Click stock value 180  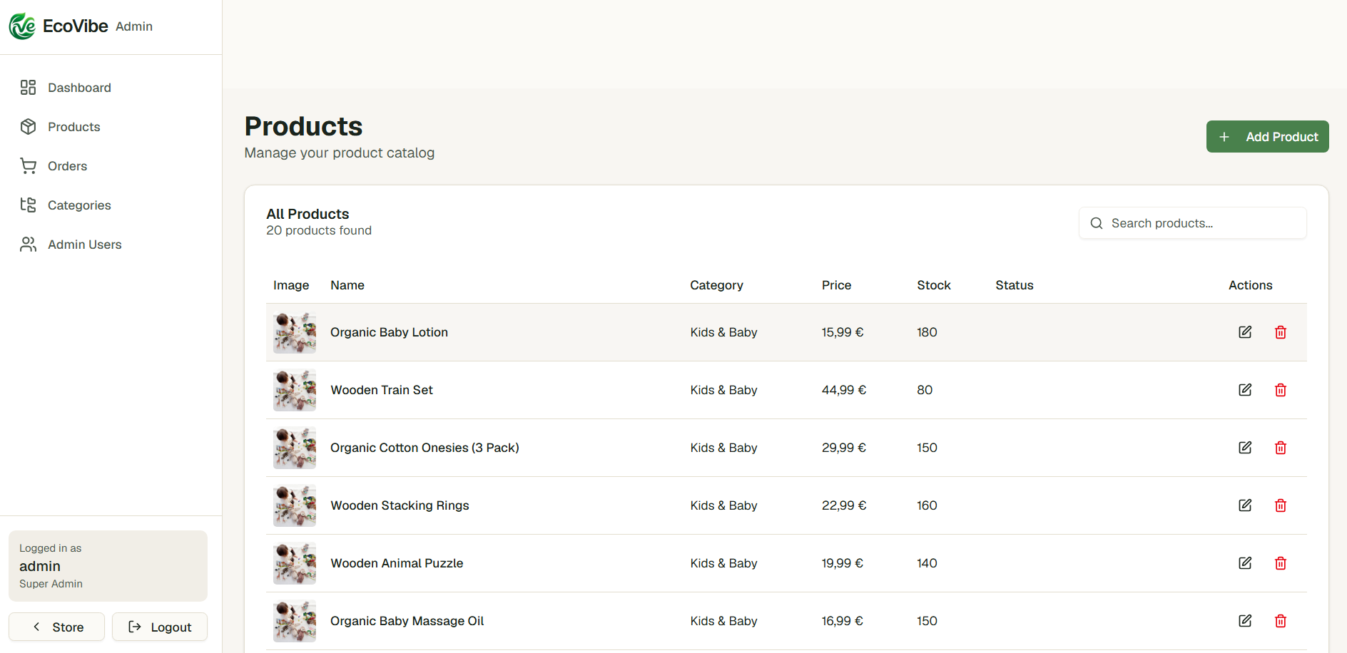tap(927, 332)
